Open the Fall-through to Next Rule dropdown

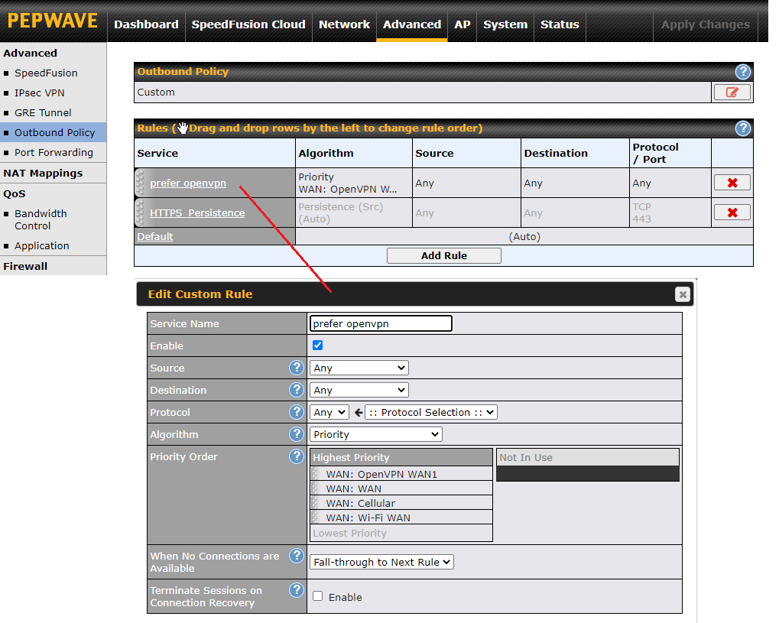click(381, 562)
